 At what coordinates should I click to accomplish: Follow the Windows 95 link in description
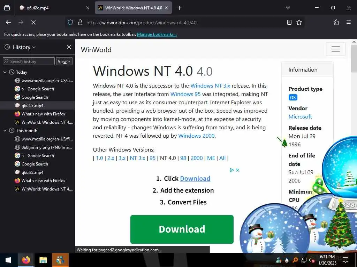[185, 94]
